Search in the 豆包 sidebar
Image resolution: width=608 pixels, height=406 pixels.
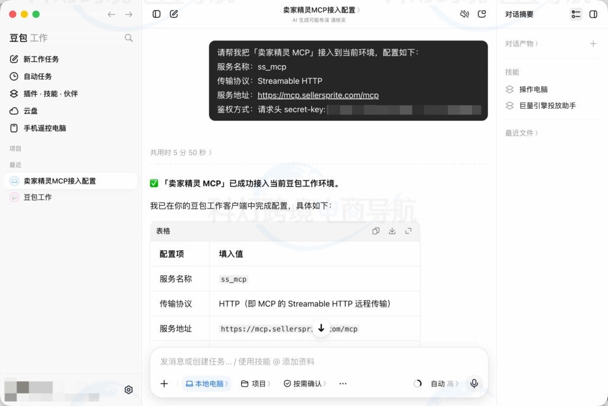pyautogui.click(x=128, y=37)
